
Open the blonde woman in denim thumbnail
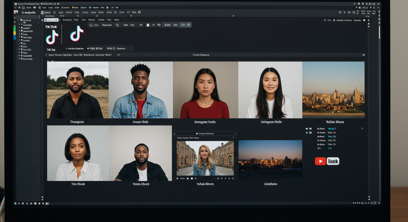click(205, 158)
